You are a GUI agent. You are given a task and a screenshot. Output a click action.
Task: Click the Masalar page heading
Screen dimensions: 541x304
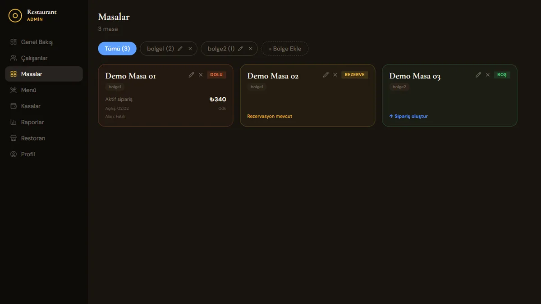(114, 17)
